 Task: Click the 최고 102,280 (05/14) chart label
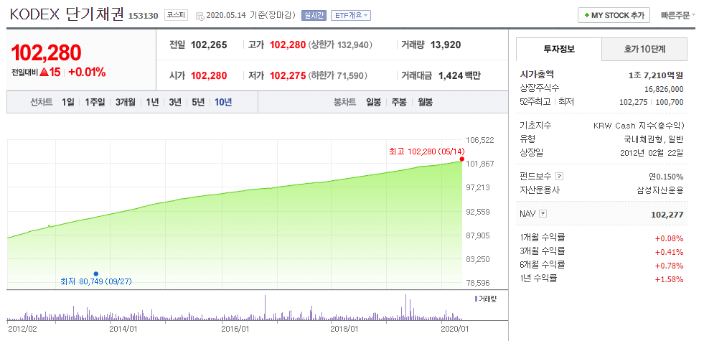click(x=426, y=151)
